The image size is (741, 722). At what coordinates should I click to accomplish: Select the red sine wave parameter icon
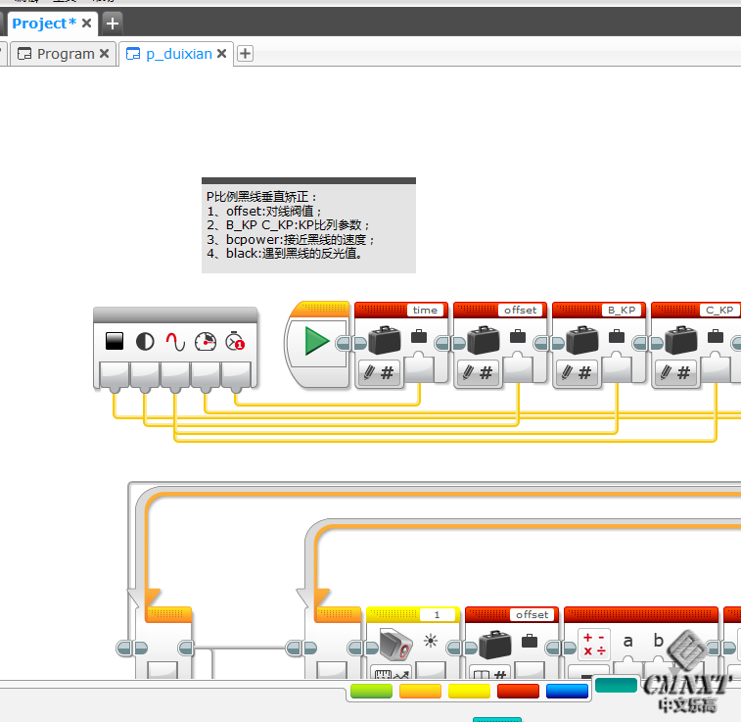click(x=174, y=342)
